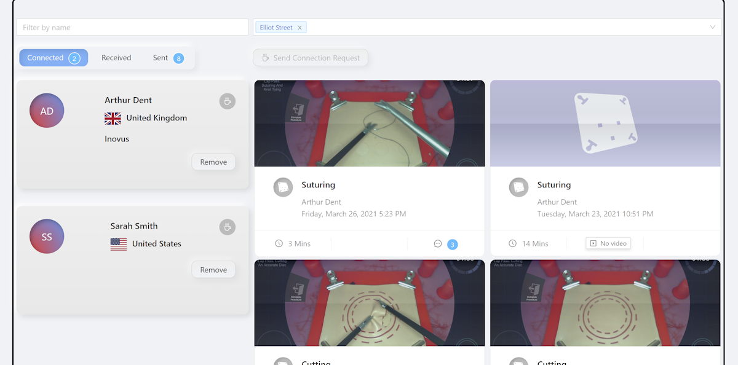
Task: Click the module icon on the Friday Suturing card
Action: (x=283, y=187)
